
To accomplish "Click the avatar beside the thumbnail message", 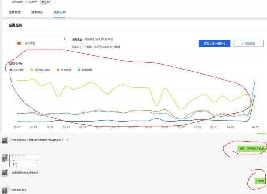I will coord(5,158).
